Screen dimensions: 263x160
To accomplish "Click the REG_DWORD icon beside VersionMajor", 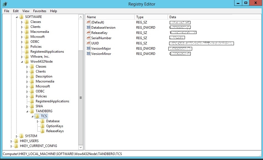I will [x=89, y=48].
